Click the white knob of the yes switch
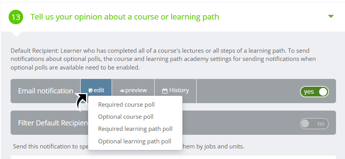Screen dimensions: 345x159 pos(323,91)
